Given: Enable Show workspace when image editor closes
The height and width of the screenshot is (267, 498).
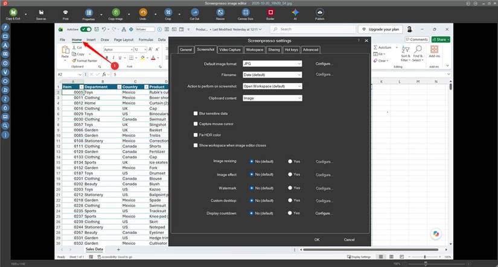Looking at the screenshot, I should point(196,145).
